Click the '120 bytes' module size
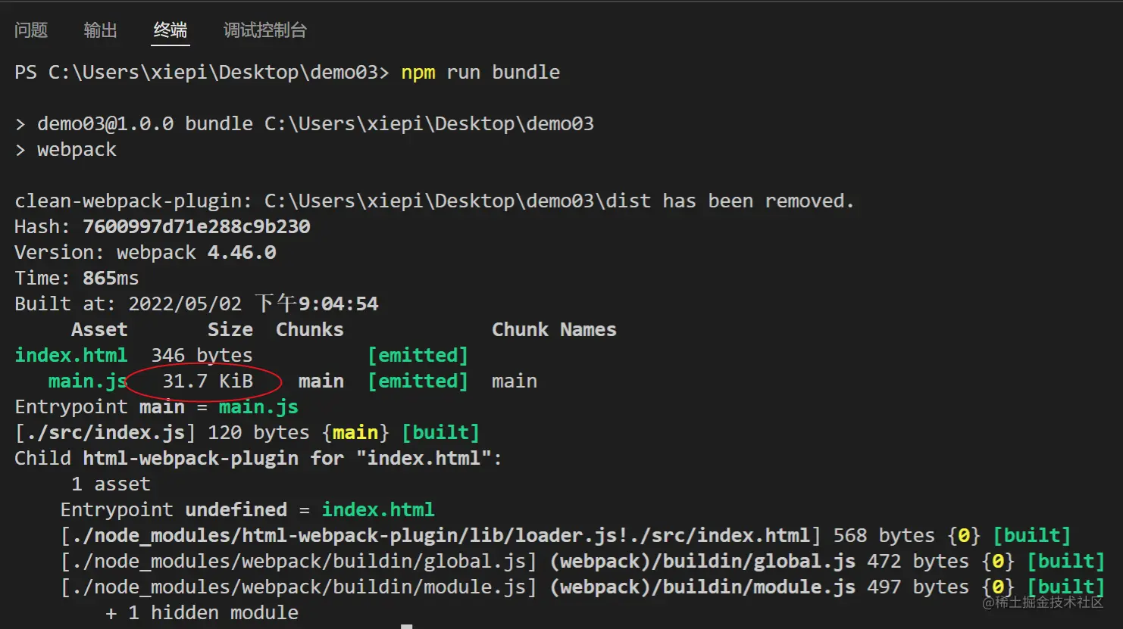Viewport: 1123px width, 629px height. (258, 433)
